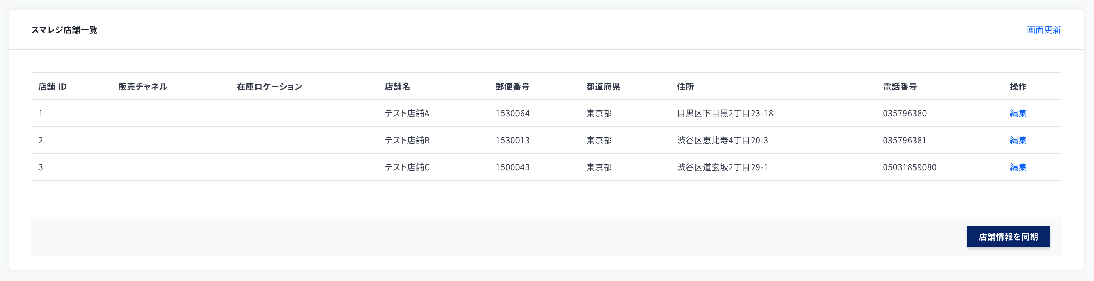Viewport: 1094px width, 281px height.
Task: Click the 店舗 ID column header
Action: 52,87
